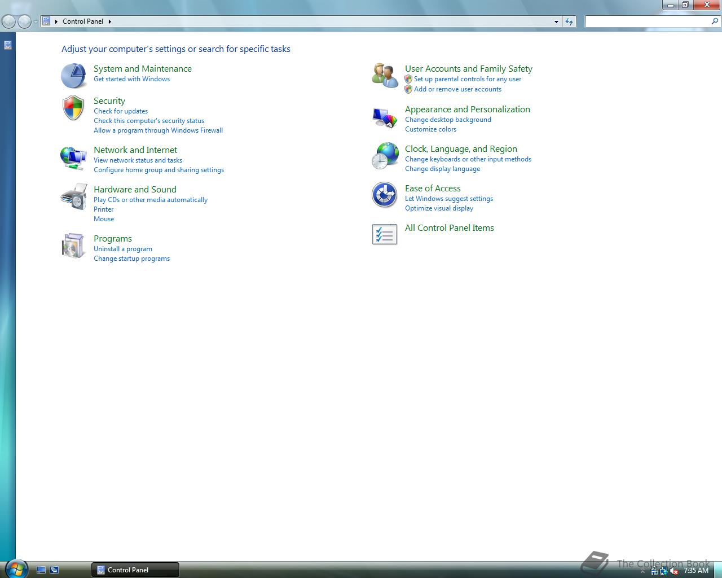Click Let Windows suggest settings
This screenshot has height=578, width=722.
(x=449, y=199)
